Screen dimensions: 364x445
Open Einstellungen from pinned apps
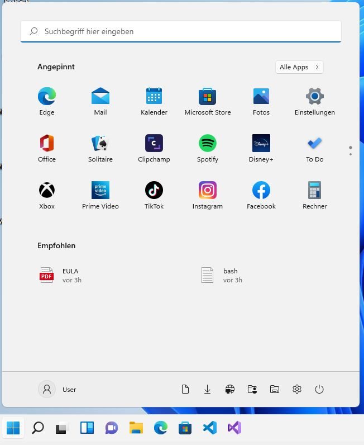(x=315, y=101)
